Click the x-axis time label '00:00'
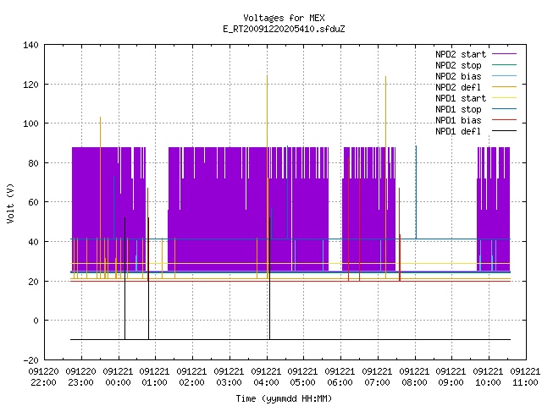Screen dimensions: 542x406 118,382
